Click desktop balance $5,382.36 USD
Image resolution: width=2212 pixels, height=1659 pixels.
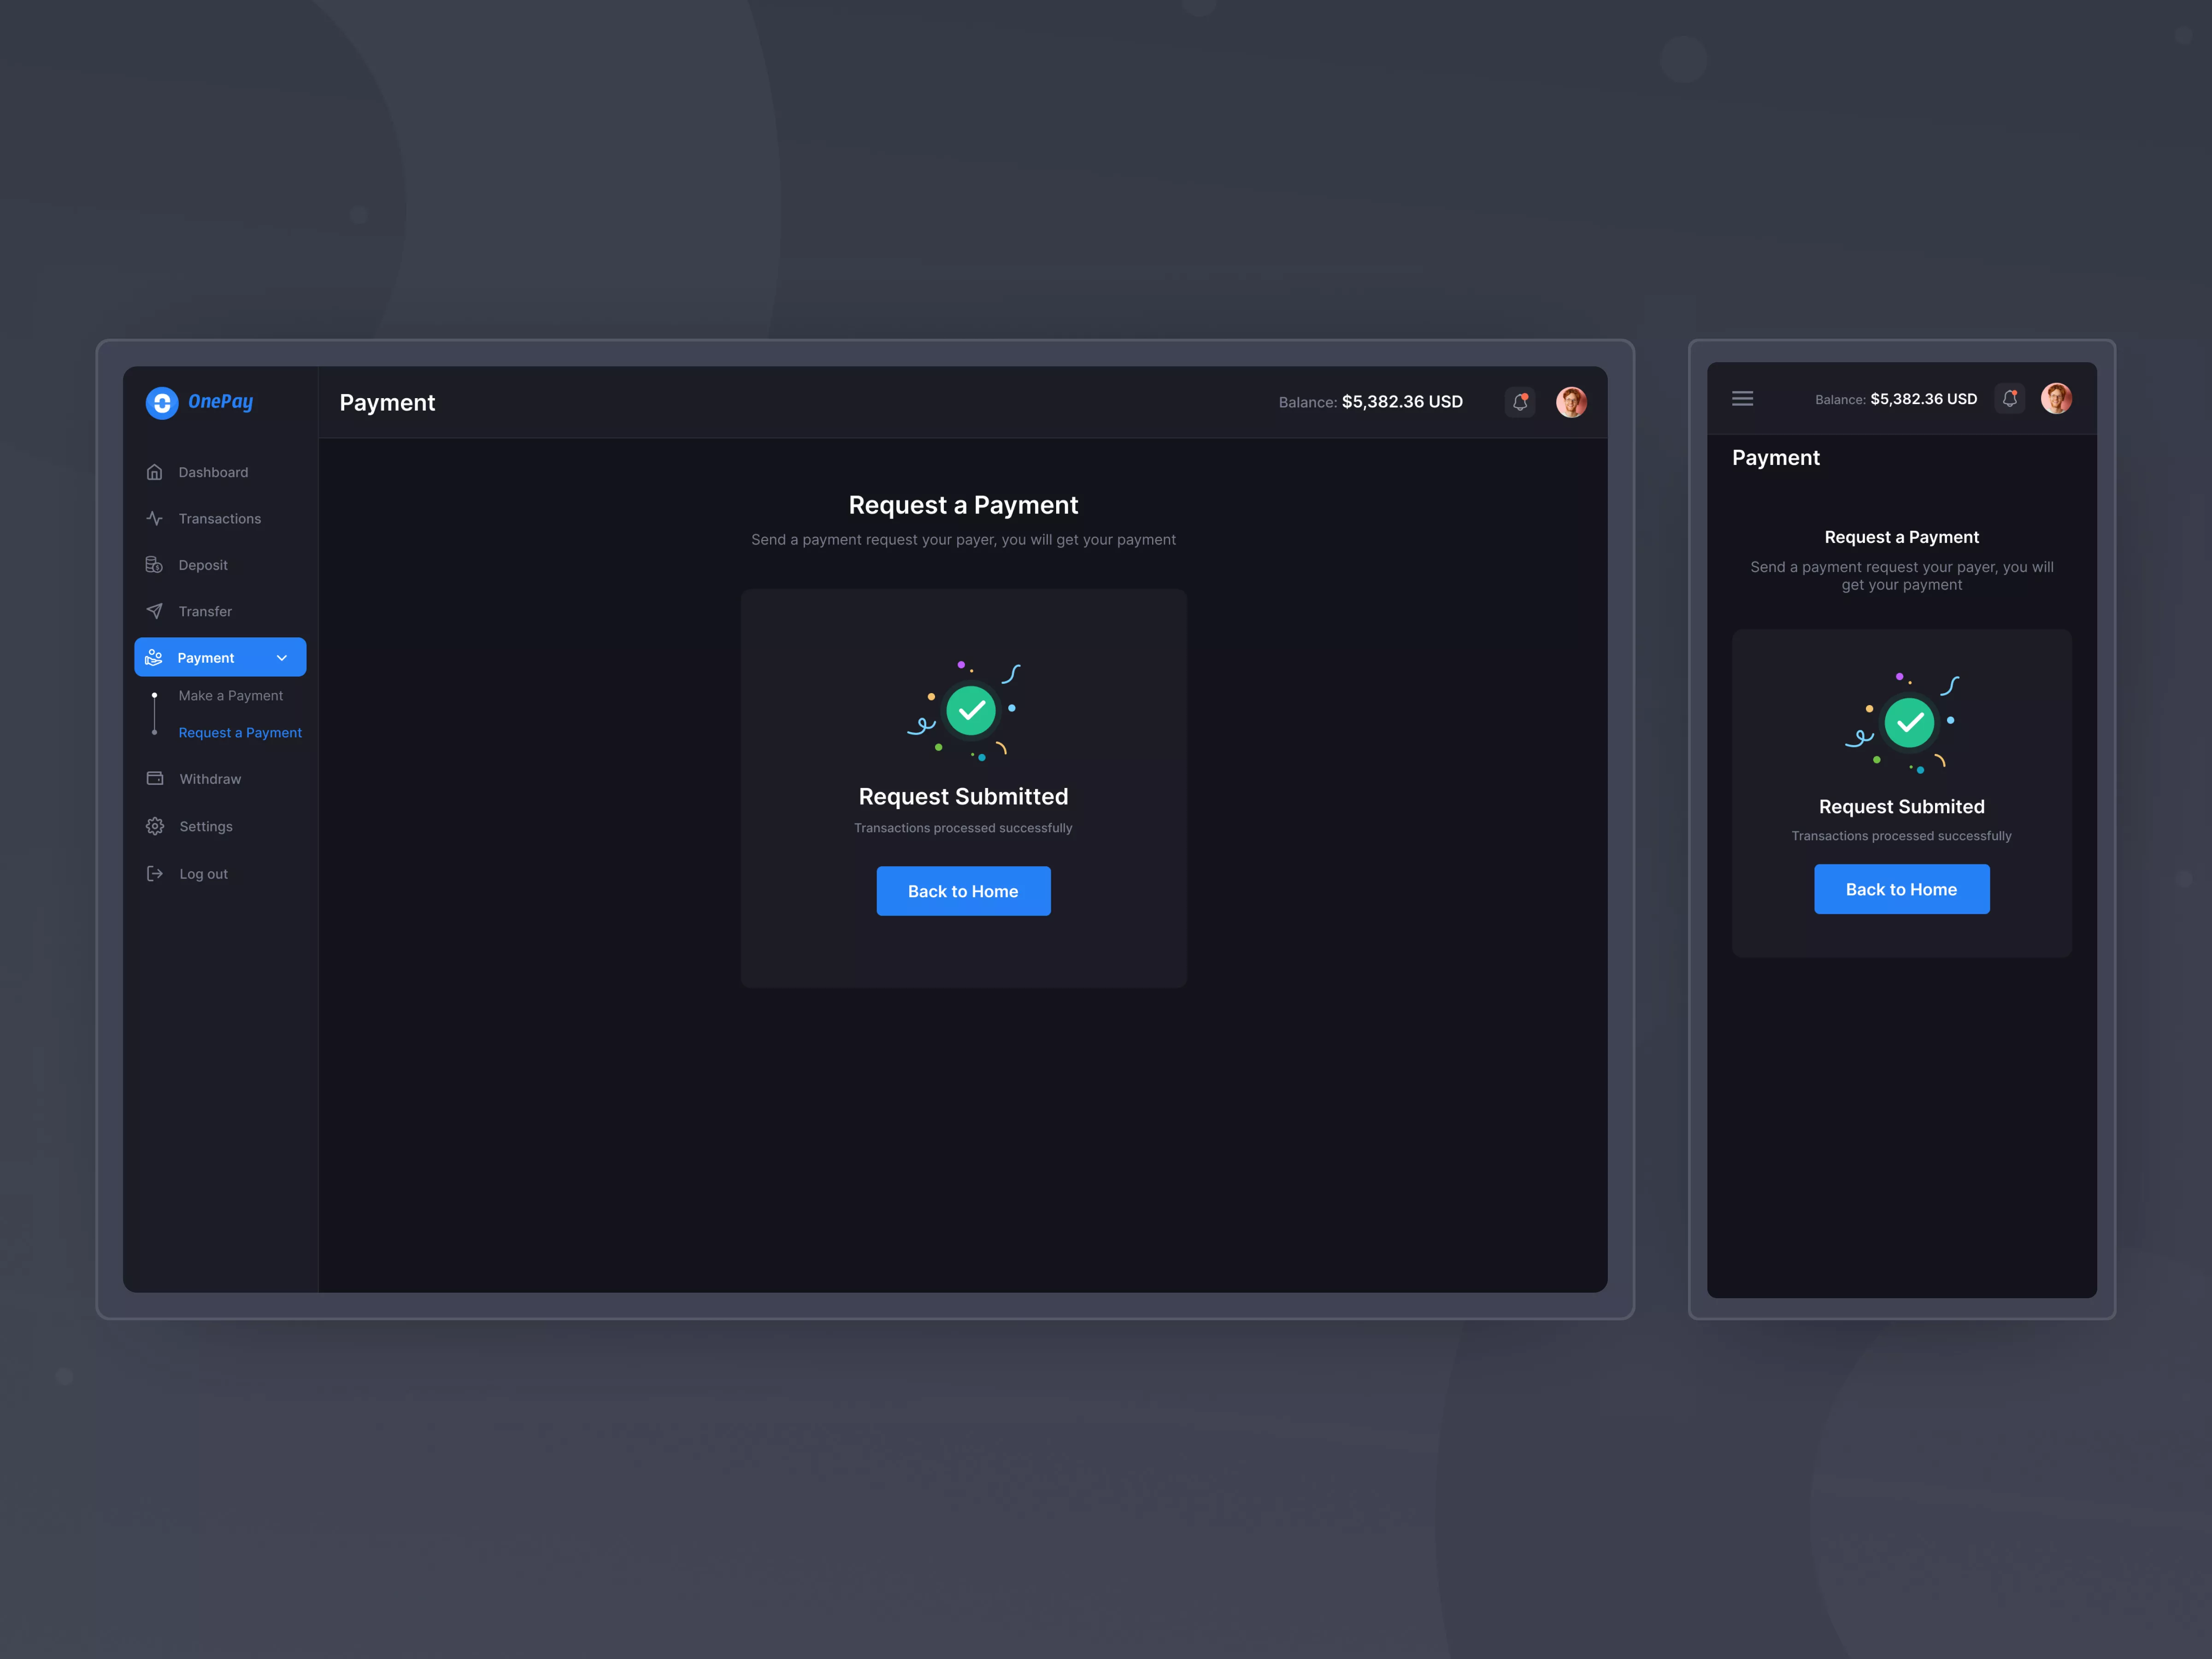click(1402, 402)
